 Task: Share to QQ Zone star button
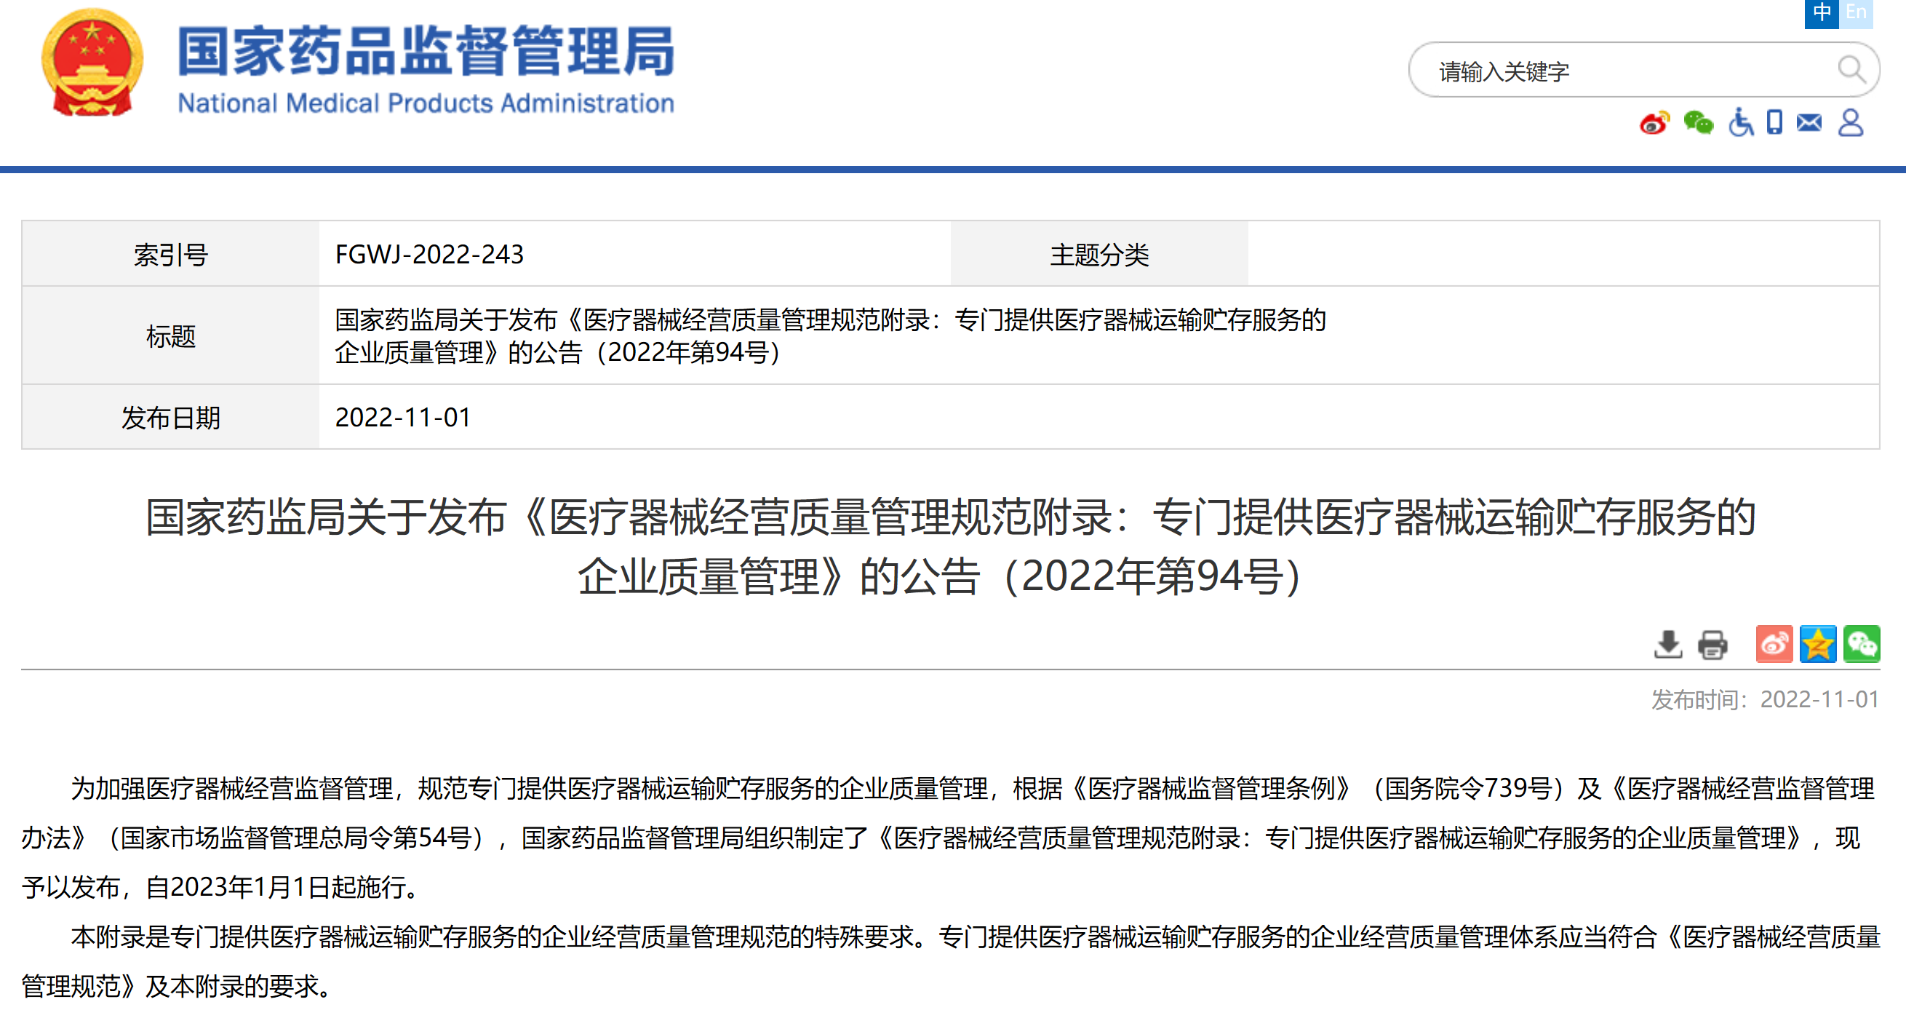tap(1818, 645)
